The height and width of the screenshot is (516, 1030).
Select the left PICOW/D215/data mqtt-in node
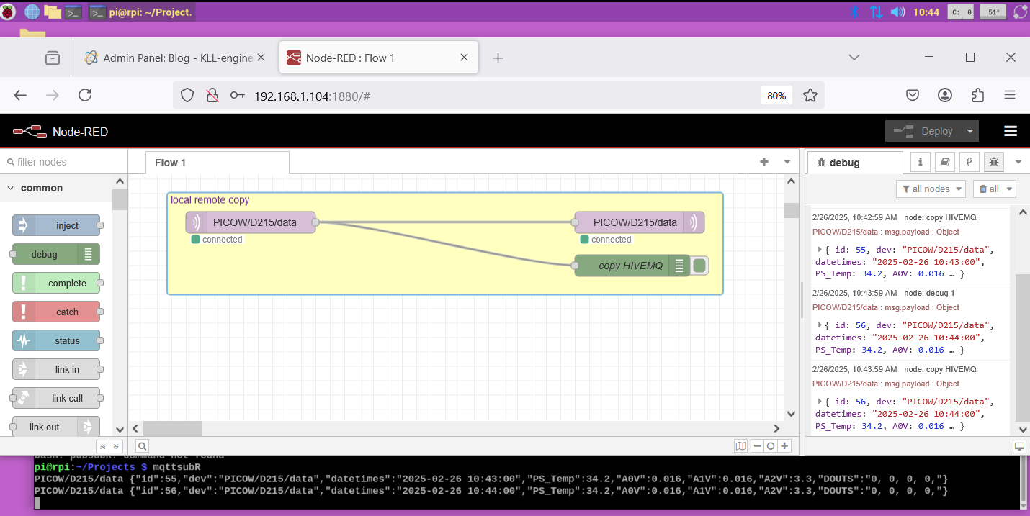(251, 222)
